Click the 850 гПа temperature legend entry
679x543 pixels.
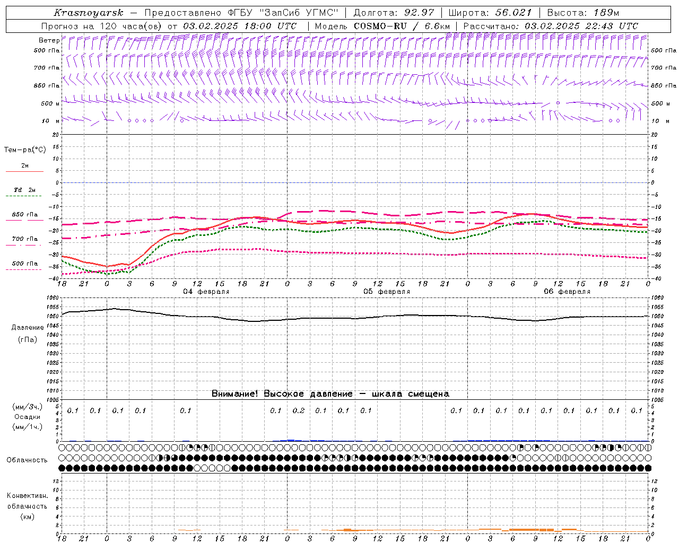pyautogui.click(x=24, y=215)
